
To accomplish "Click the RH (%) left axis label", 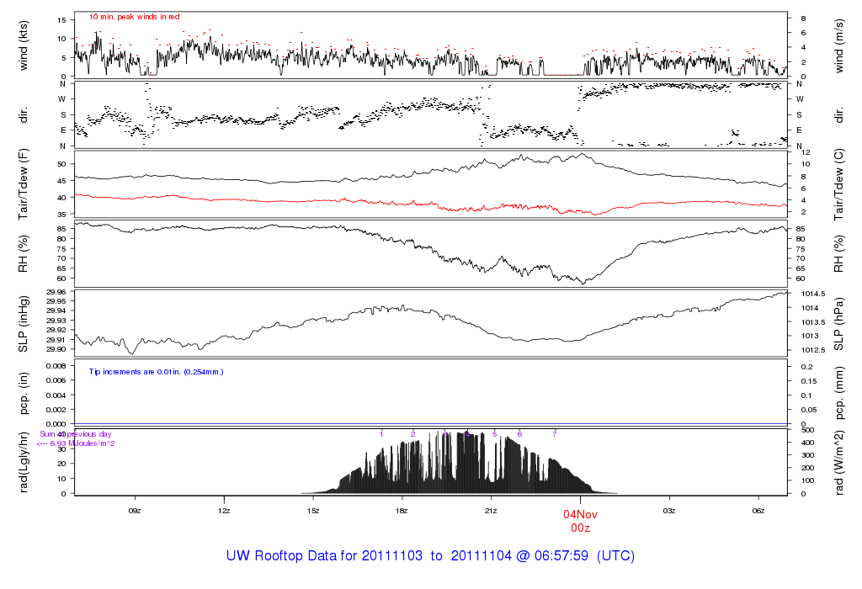I will [x=24, y=254].
